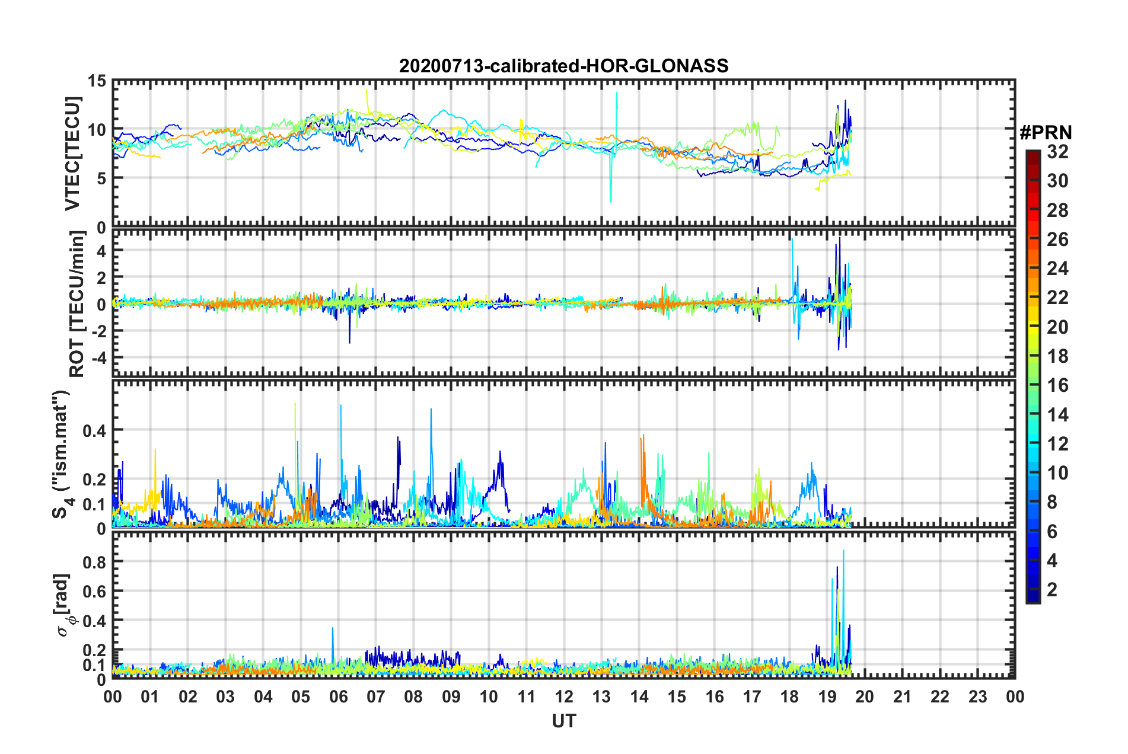
Task: Click the 15 tick on VTEC axis
Action: pyautogui.click(x=97, y=81)
